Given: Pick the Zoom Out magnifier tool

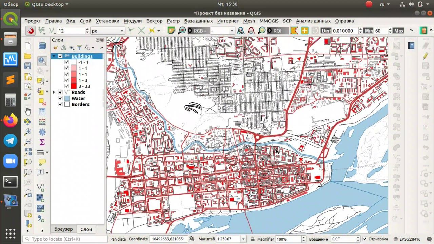Looking at the screenshot, I should [28, 142].
